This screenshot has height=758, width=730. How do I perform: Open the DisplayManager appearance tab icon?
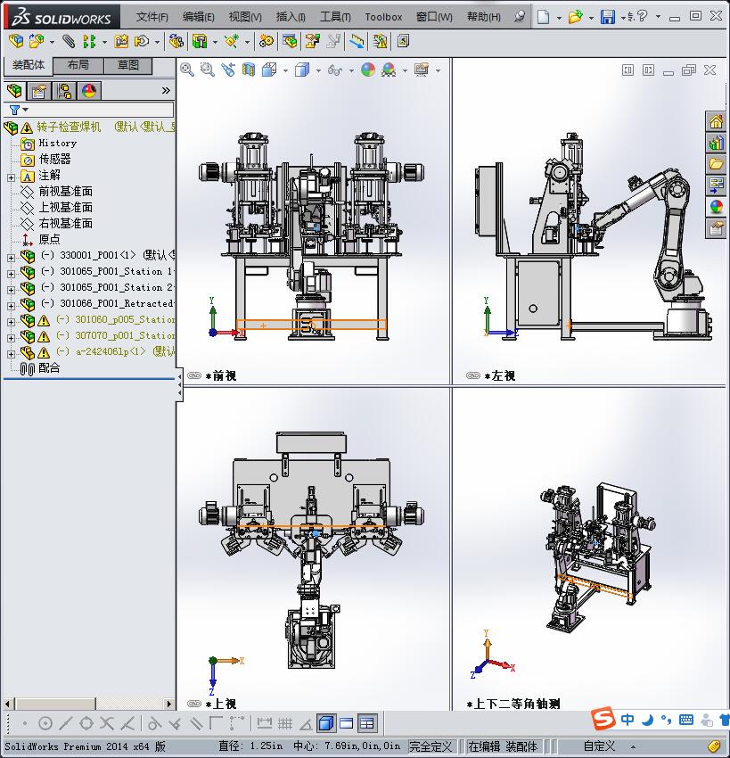click(x=89, y=90)
